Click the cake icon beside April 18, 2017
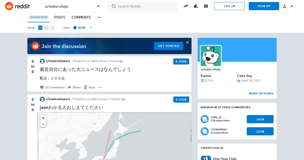This screenshot has width=304, height=160. 239,81
